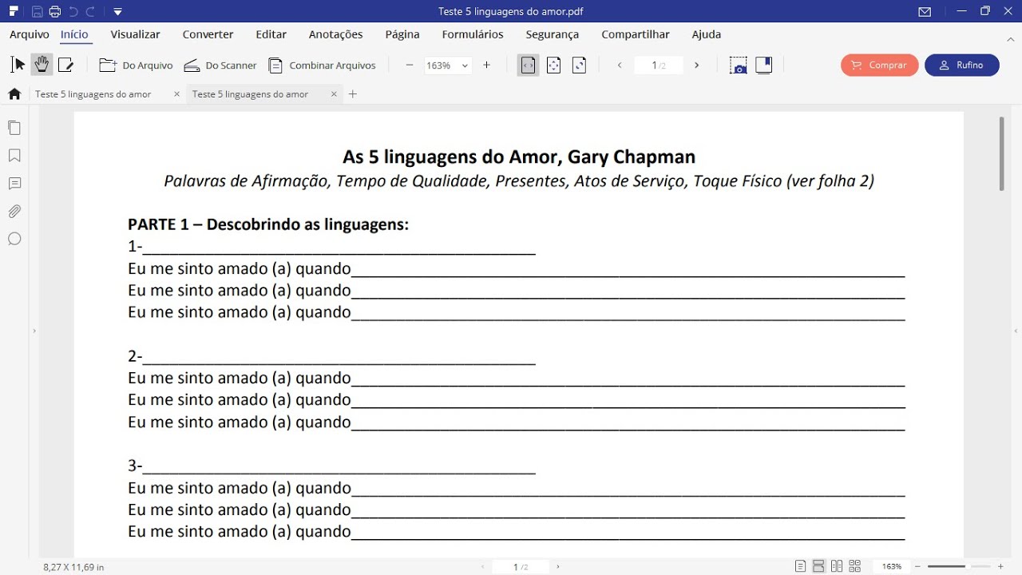Screen dimensions: 1022x575
Task: Go to next page in status bar
Action: tap(557, 567)
